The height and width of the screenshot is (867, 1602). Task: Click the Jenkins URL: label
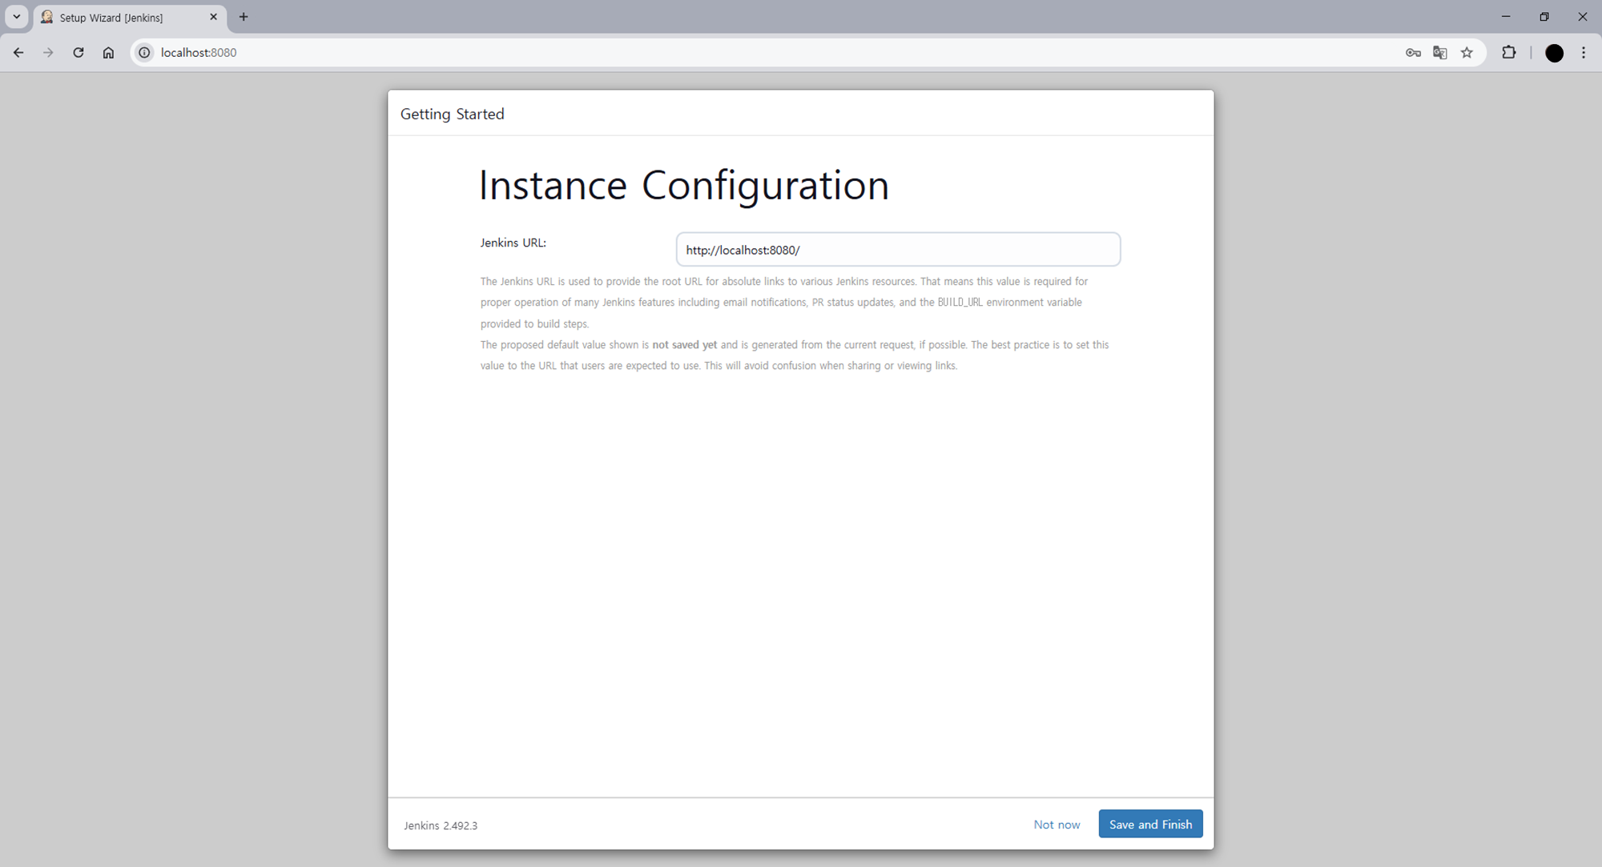(x=513, y=243)
